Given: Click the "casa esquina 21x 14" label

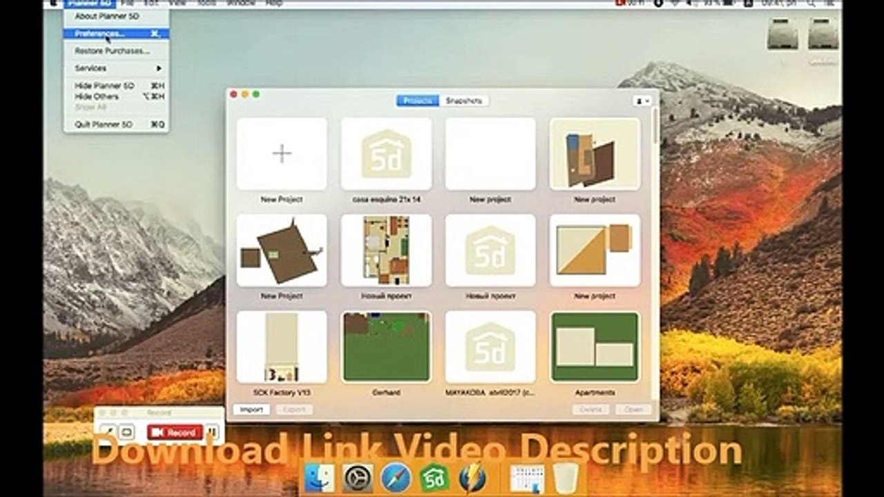Looking at the screenshot, I should (386, 199).
